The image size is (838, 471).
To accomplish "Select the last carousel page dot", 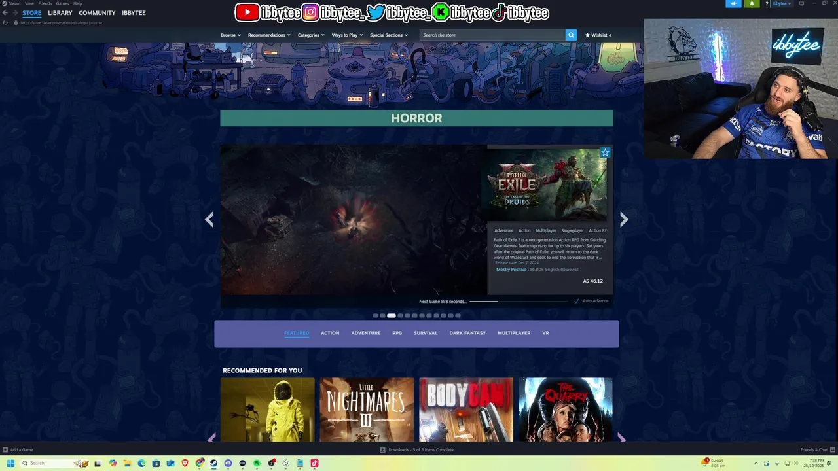I will (458, 315).
